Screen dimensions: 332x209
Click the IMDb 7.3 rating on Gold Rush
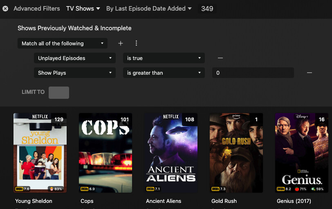tap(218, 189)
